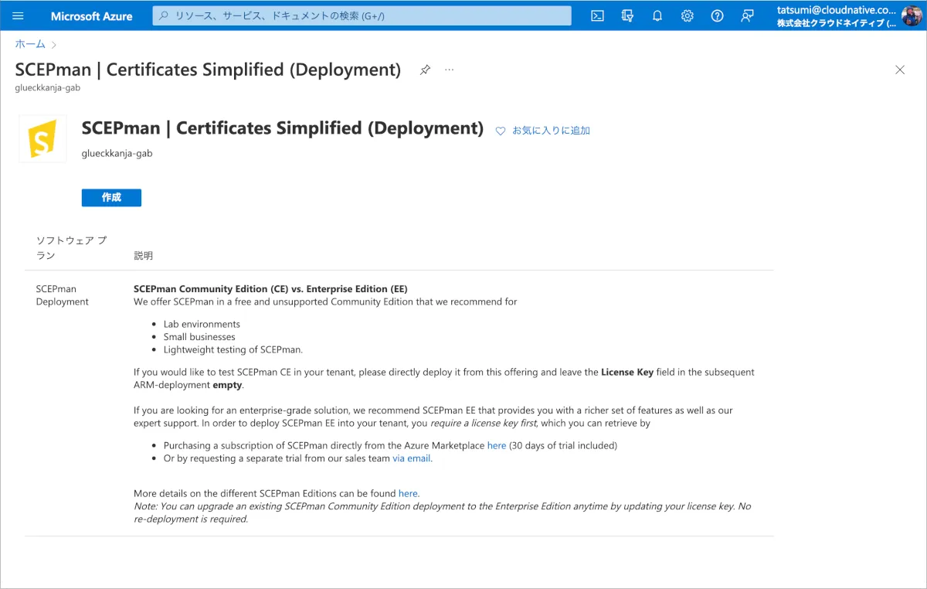Image resolution: width=927 pixels, height=589 pixels.
Task: Click the 作成 (Create) button
Action: click(111, 198)
